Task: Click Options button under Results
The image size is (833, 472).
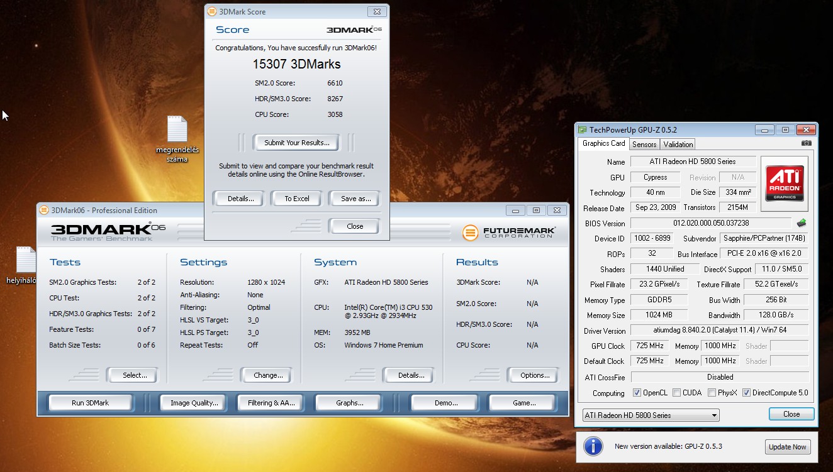Action: coord(535,375)
